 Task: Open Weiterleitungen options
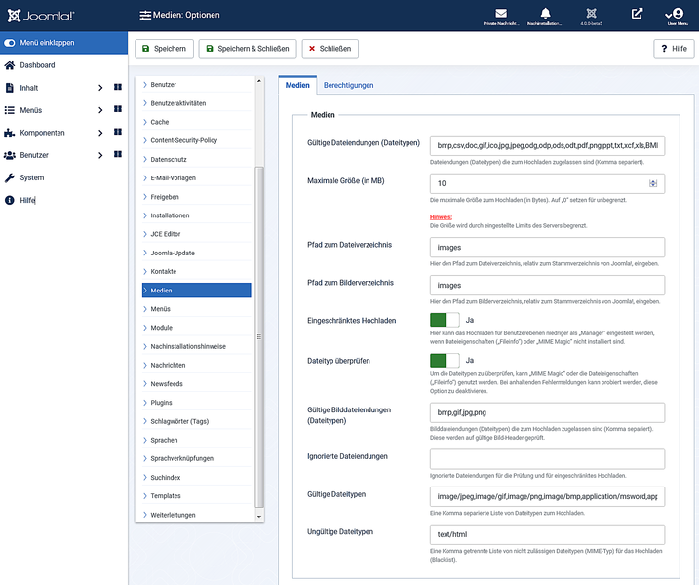click(x=197, y=515)
